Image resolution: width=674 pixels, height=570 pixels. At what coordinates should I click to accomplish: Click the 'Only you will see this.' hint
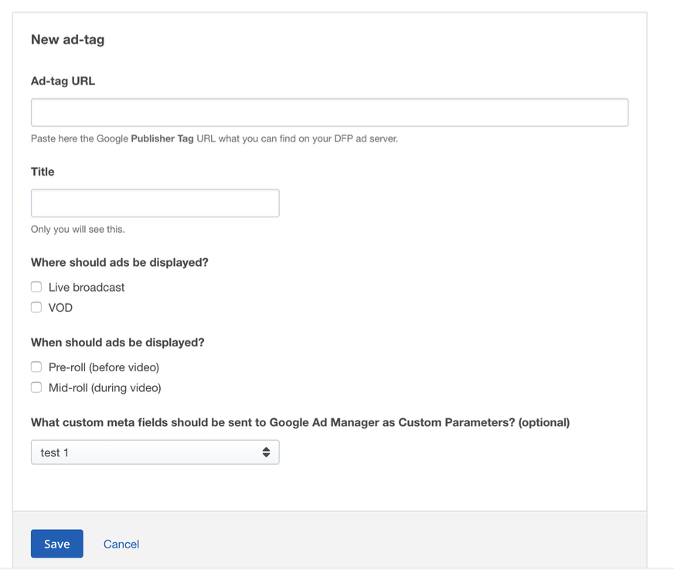coord(78,230)
